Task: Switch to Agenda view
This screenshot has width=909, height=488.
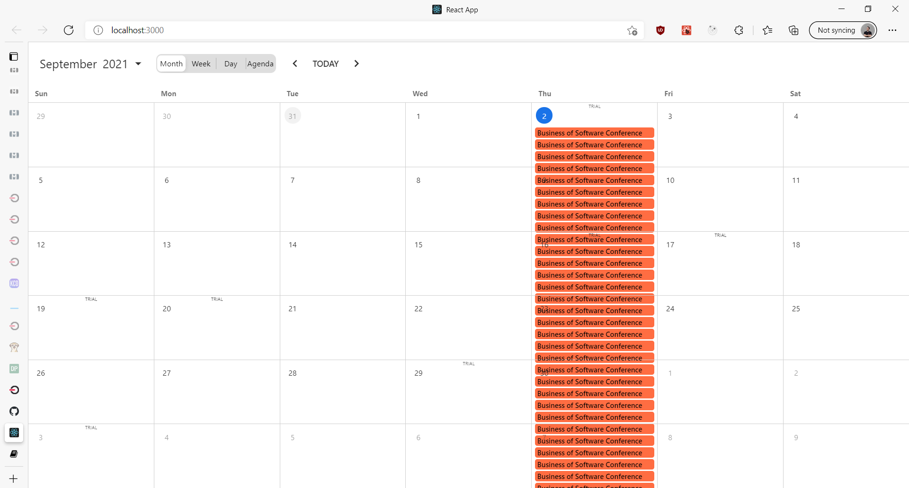Action: point(260,63)
